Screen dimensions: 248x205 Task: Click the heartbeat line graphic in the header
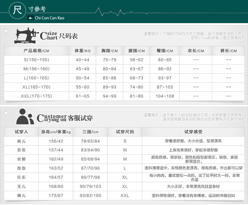coord(121,12)
